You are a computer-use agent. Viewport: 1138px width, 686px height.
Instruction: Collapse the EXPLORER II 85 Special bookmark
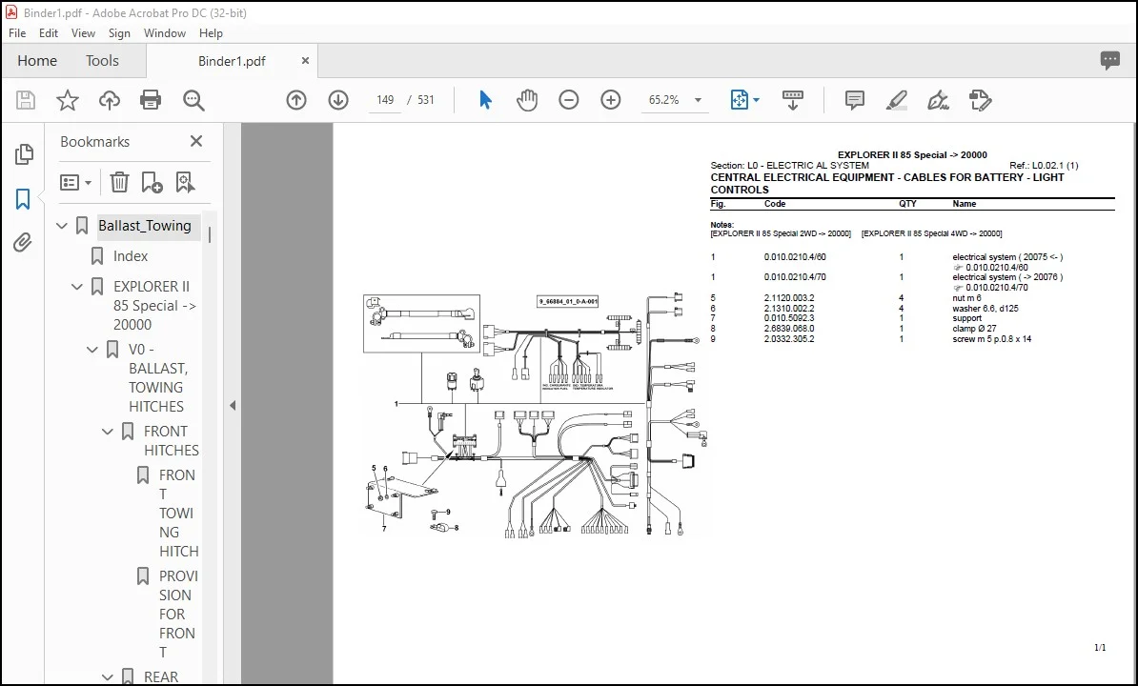77,287
